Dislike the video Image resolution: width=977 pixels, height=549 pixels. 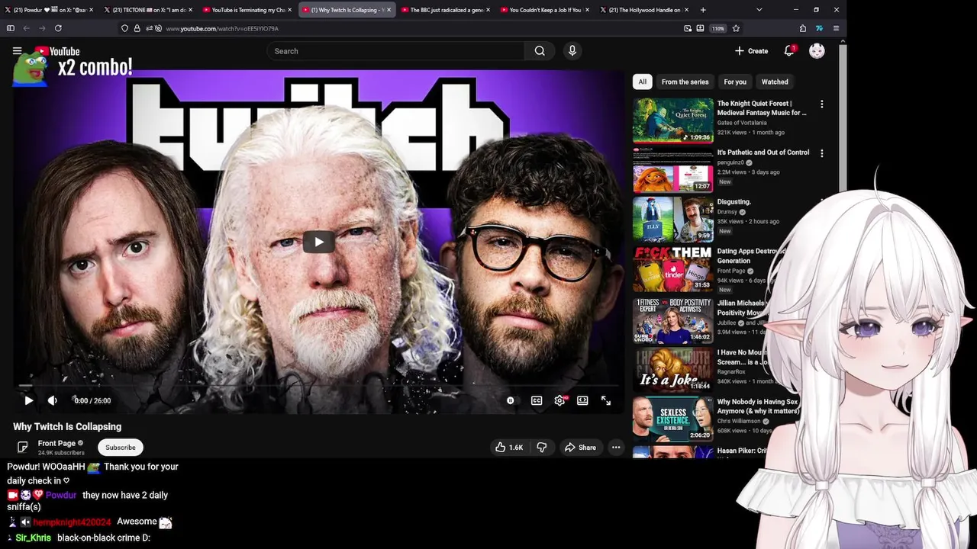[x=541, y=448]
